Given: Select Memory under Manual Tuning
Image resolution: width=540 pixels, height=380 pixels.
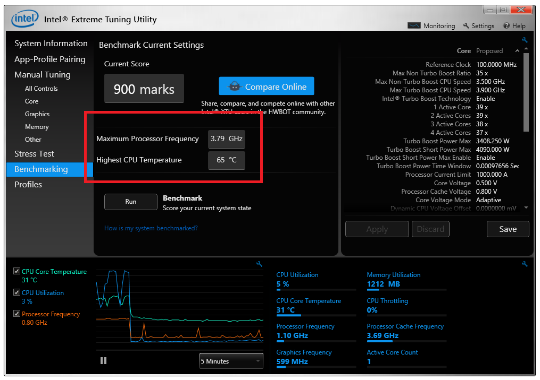Looking at the screenshot, I should (x=37, y=127).
